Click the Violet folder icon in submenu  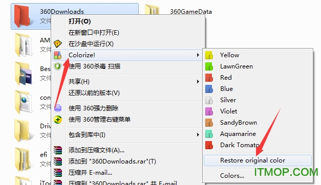coord(209,111)
